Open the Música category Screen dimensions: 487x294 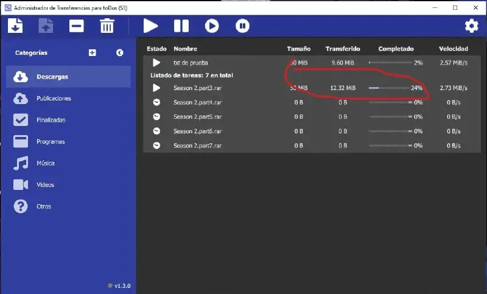68,163
